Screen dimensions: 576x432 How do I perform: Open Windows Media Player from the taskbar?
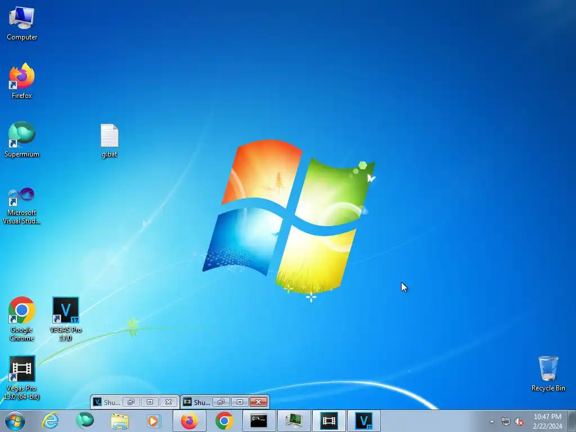click(154, 421)
